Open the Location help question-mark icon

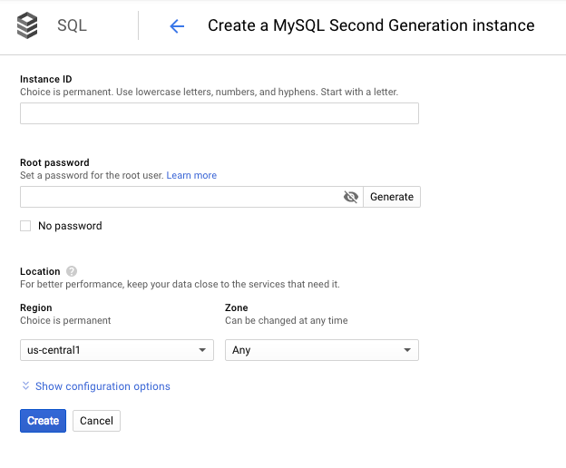coord(72,271)
